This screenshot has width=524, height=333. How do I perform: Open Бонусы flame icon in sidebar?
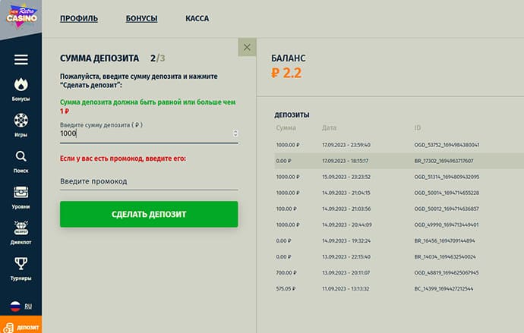[x=21, y=89]
